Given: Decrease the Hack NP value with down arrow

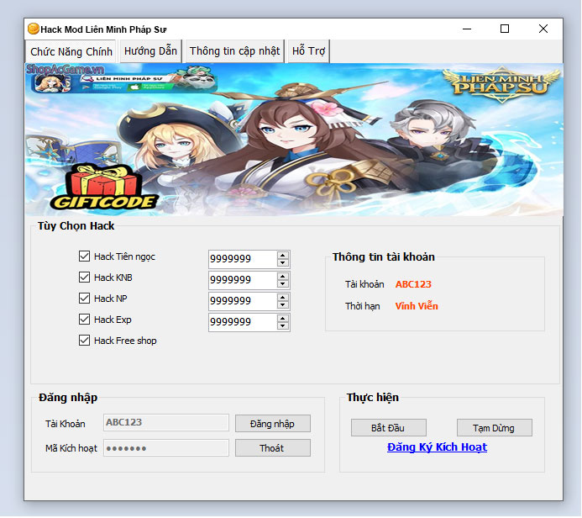Looking at the screenshot, I should tap(283, 305).
